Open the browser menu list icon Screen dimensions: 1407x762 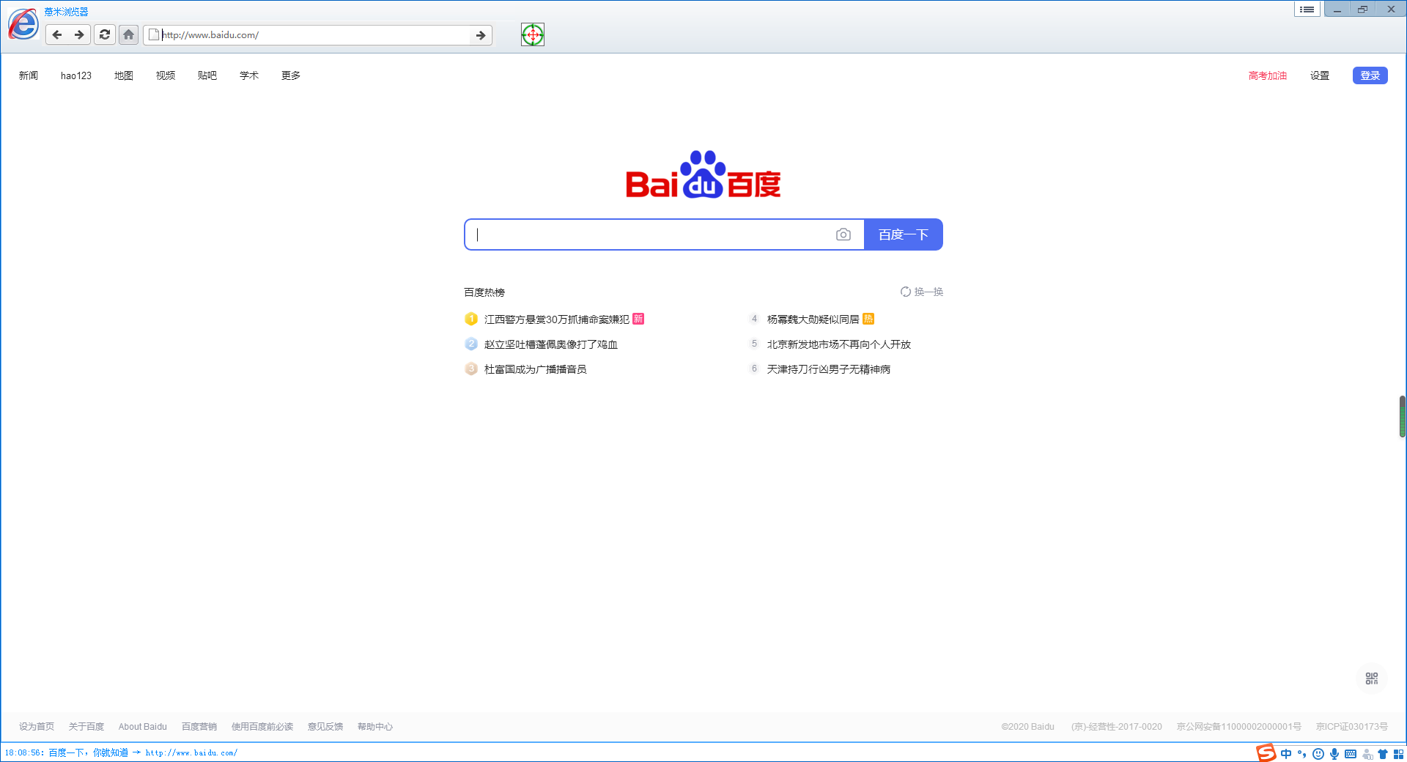coord(1307,10)
